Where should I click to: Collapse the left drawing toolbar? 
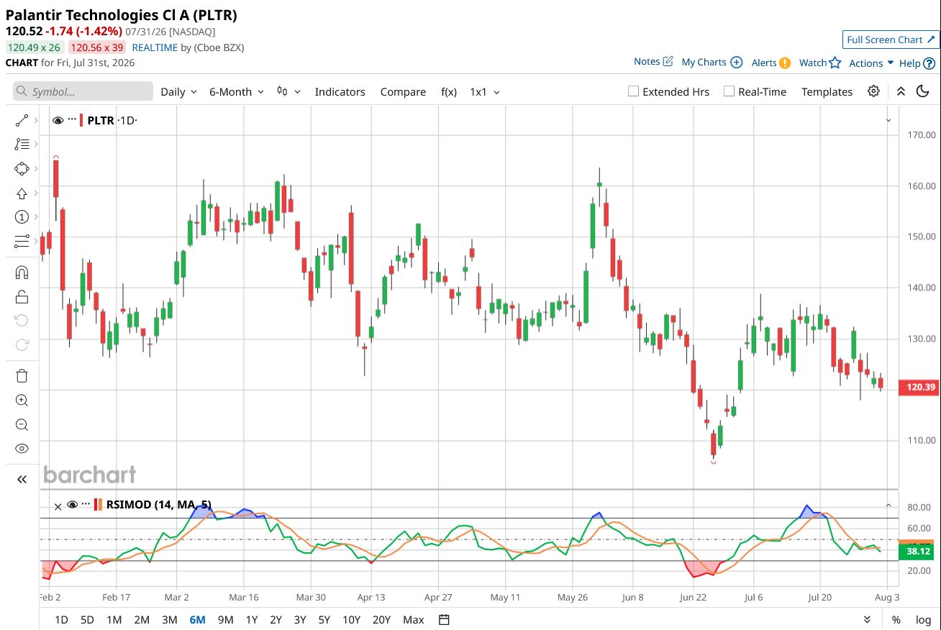(x=22, y=480)
